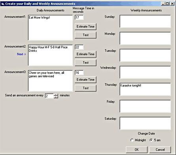Click the minutes interval field showing 2
176x155 pixels.
click(x=49, y=96)
